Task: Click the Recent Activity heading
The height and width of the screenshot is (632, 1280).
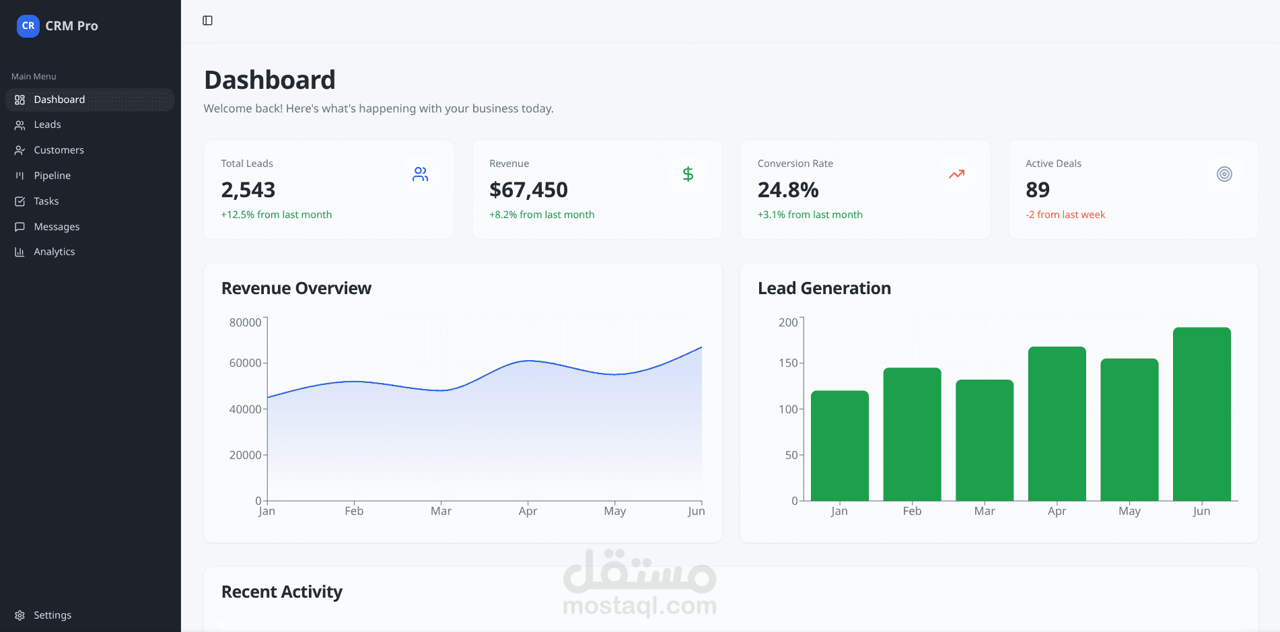Action: pyautogui.click(x=281, y=592)
